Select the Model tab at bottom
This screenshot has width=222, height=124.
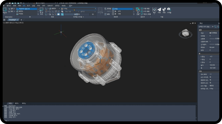(x=10, y=103)
